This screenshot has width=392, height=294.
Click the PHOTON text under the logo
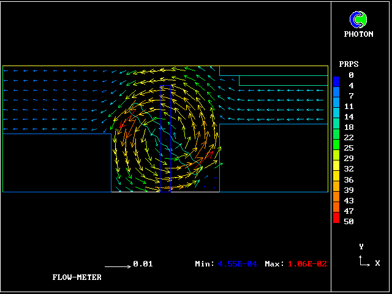(358, 34)
